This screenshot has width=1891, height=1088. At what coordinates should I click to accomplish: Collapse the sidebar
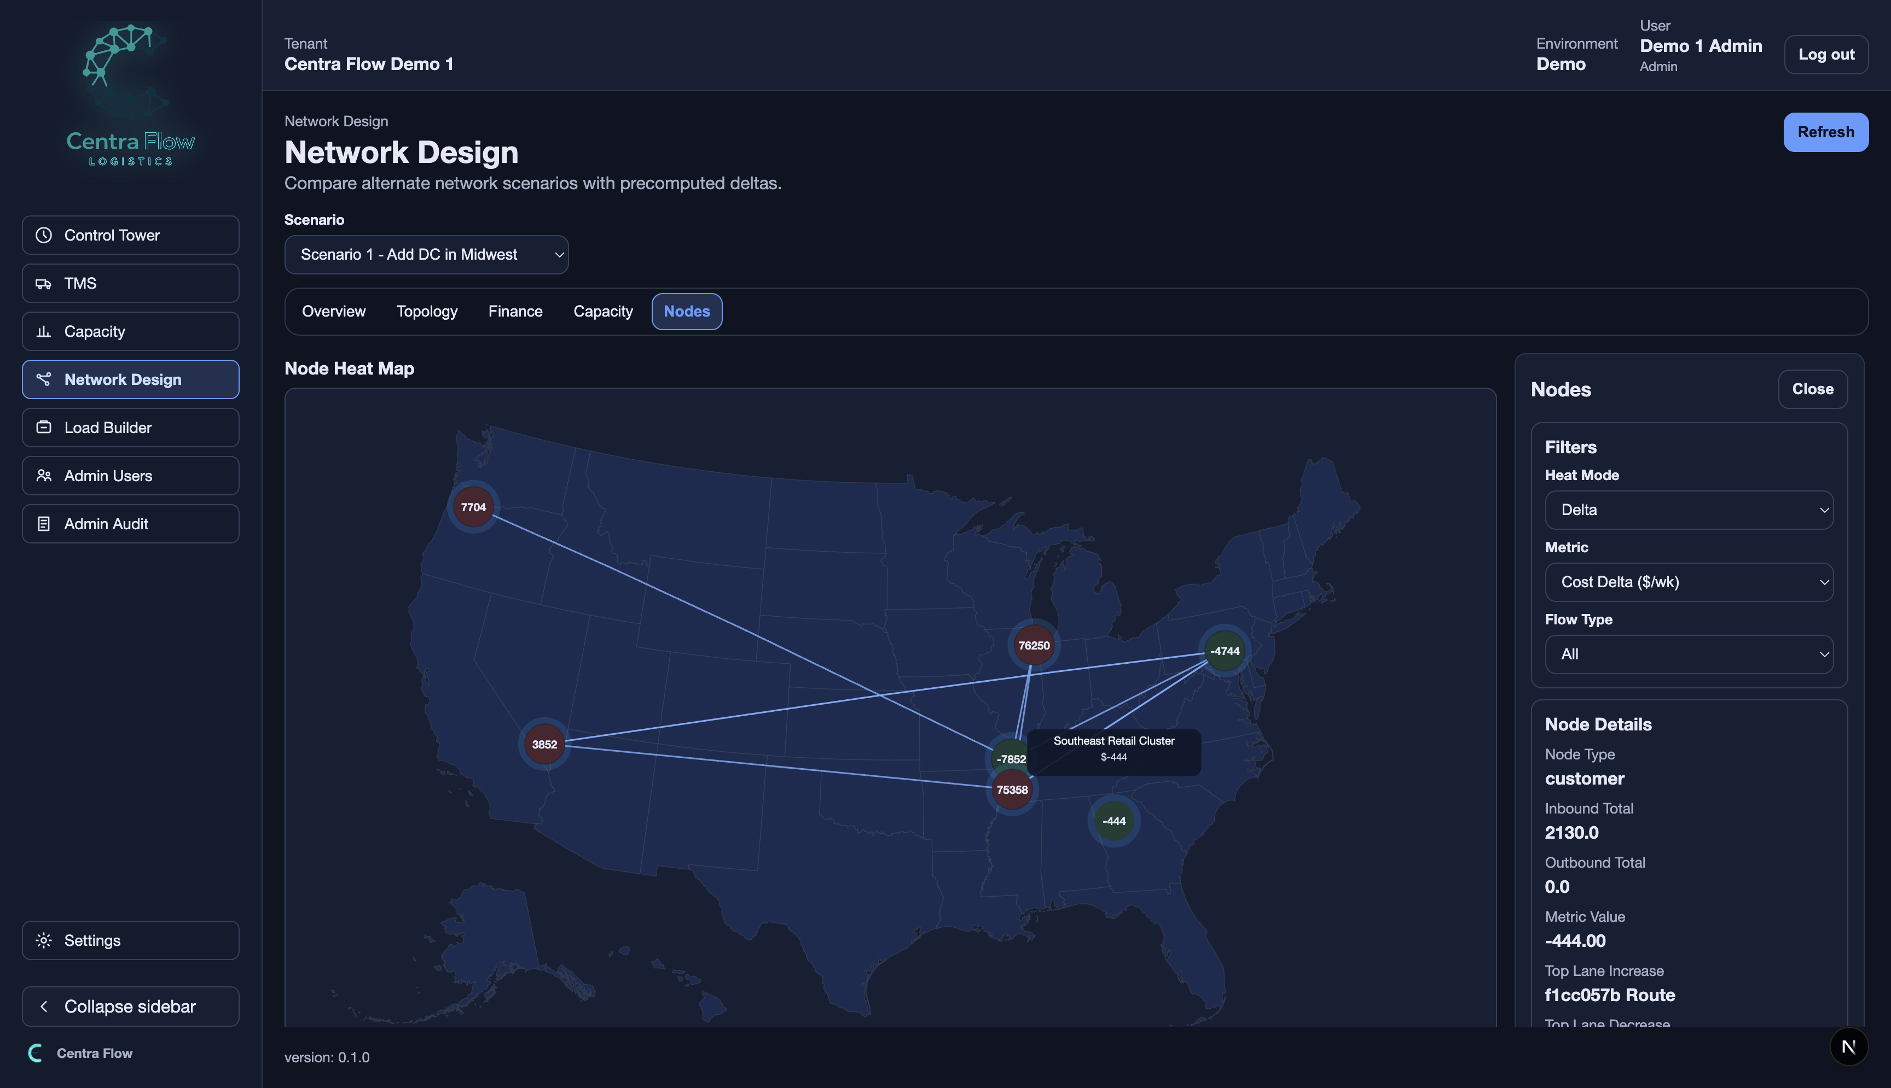129,1006
